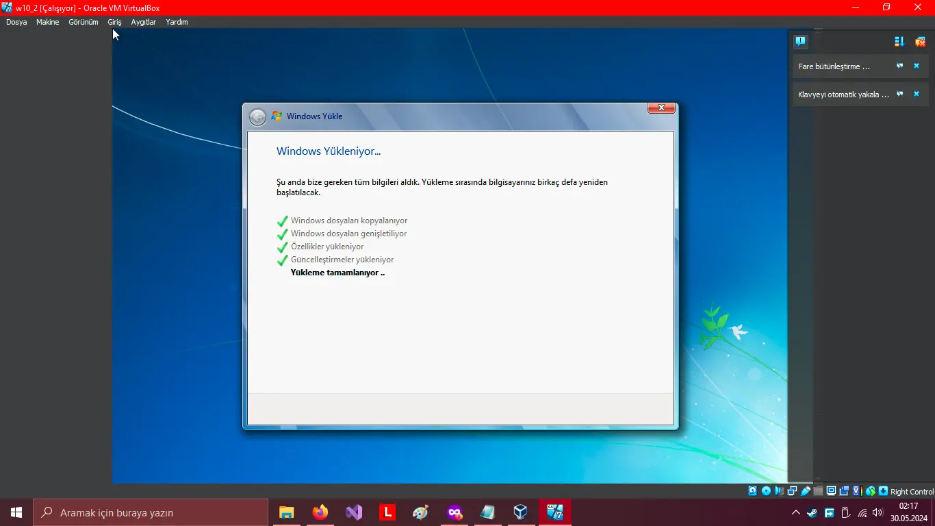Image resolution: width=935 pixels, height=526 pixels.
Task: Click the shared folders status icon
Action: [819, 491]
